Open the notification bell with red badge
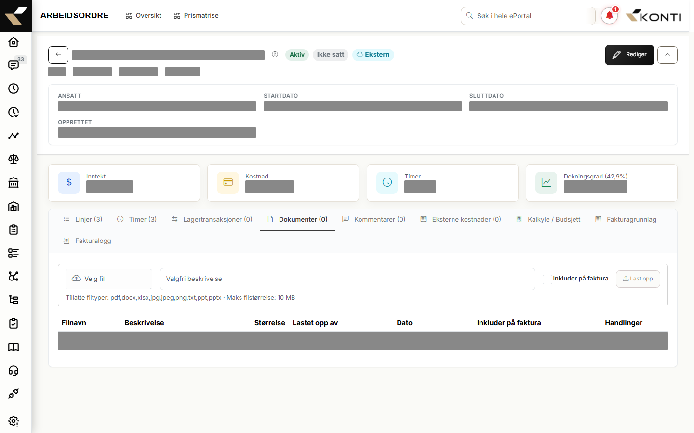Viewport: 694px width, 433px height. pos(609,16)
